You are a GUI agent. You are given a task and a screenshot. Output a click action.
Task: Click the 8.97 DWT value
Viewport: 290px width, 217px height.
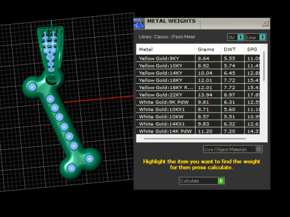(230, 95)
